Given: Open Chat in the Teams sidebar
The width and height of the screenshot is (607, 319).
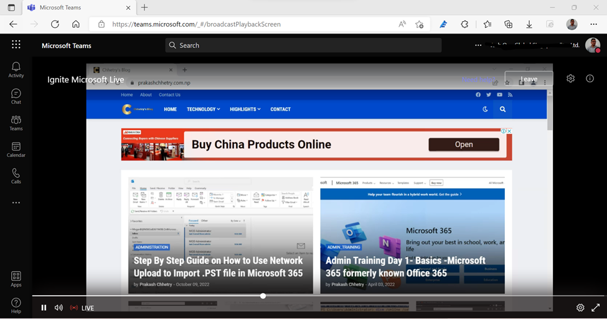Looking at the screenshot, I should coord(16,97).
